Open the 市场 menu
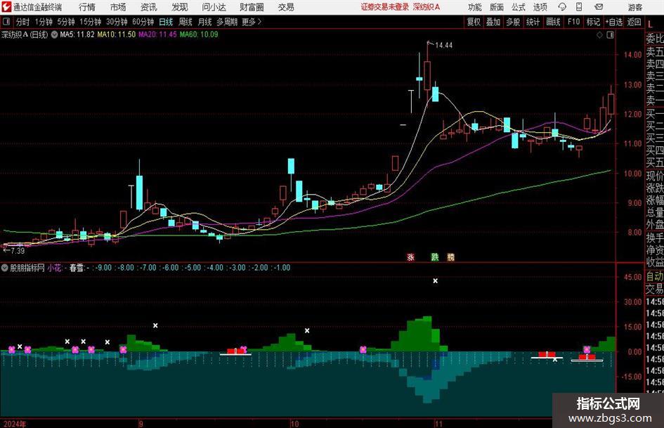The image size is (664, 428). tap(118, 7)
